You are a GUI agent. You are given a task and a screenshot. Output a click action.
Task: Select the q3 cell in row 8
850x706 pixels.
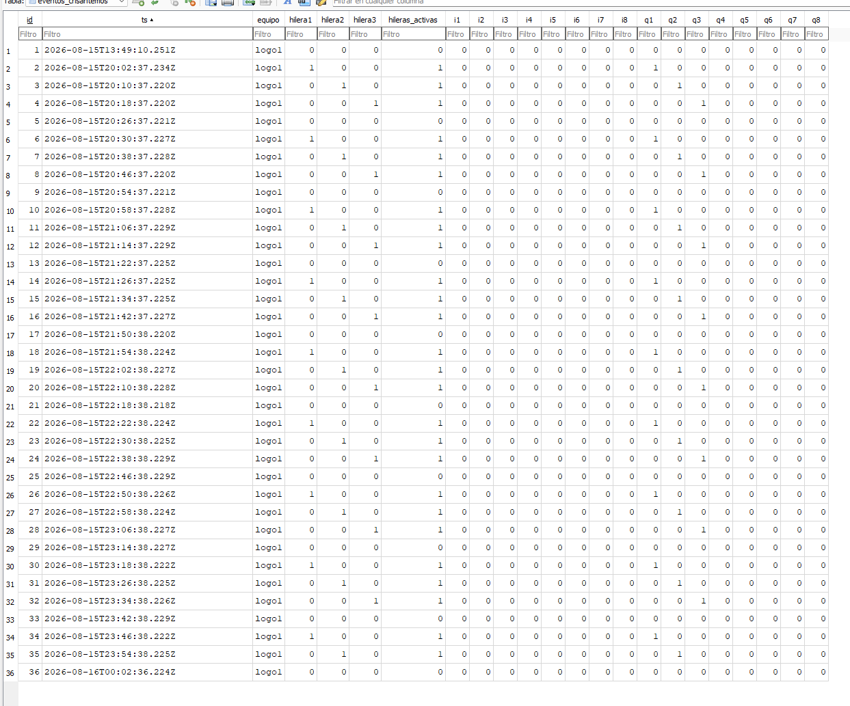(x=697, y=174)
